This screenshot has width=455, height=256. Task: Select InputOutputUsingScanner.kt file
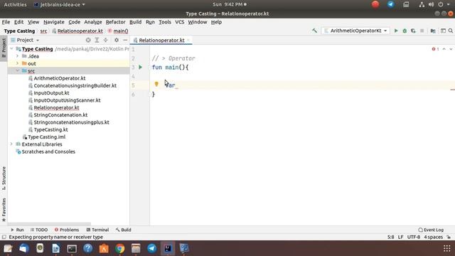coord(67,100)
